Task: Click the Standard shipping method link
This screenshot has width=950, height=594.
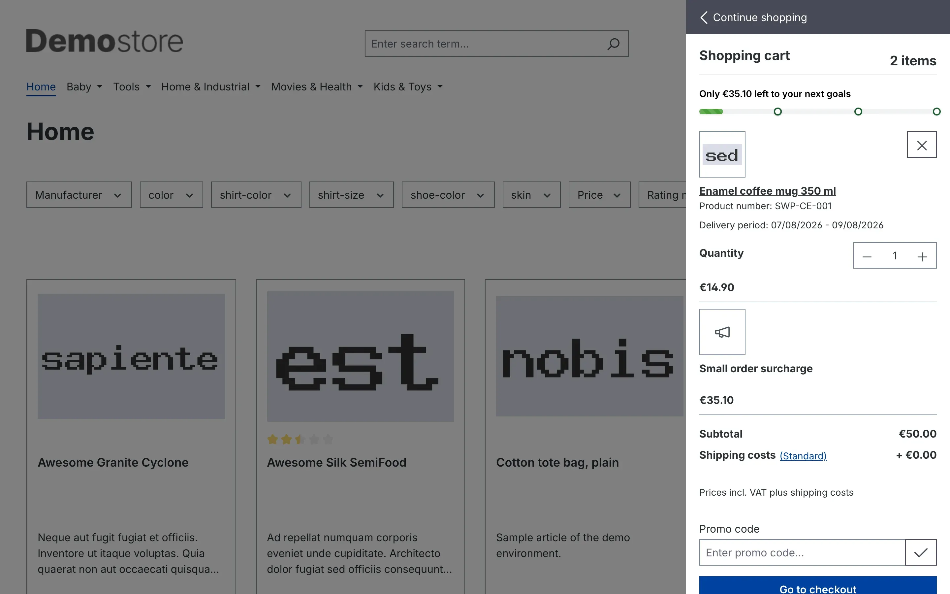Action: coord(803,456)
